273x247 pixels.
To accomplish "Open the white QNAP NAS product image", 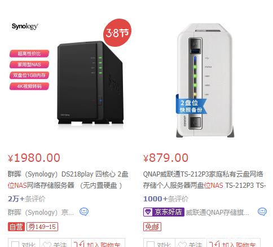I will coord(205,80).
